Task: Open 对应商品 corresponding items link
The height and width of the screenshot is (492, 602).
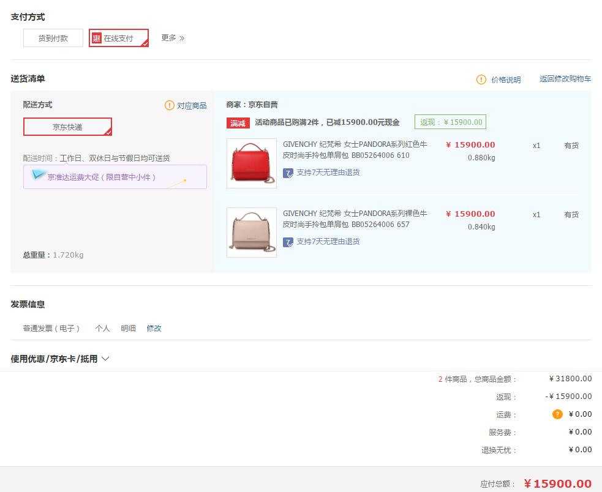Action: tap(192, 105)
